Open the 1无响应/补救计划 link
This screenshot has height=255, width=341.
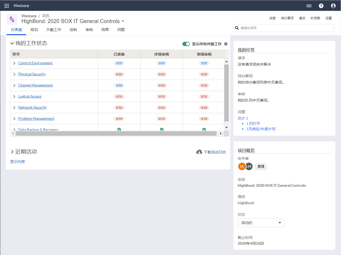(x=261, y=129)
